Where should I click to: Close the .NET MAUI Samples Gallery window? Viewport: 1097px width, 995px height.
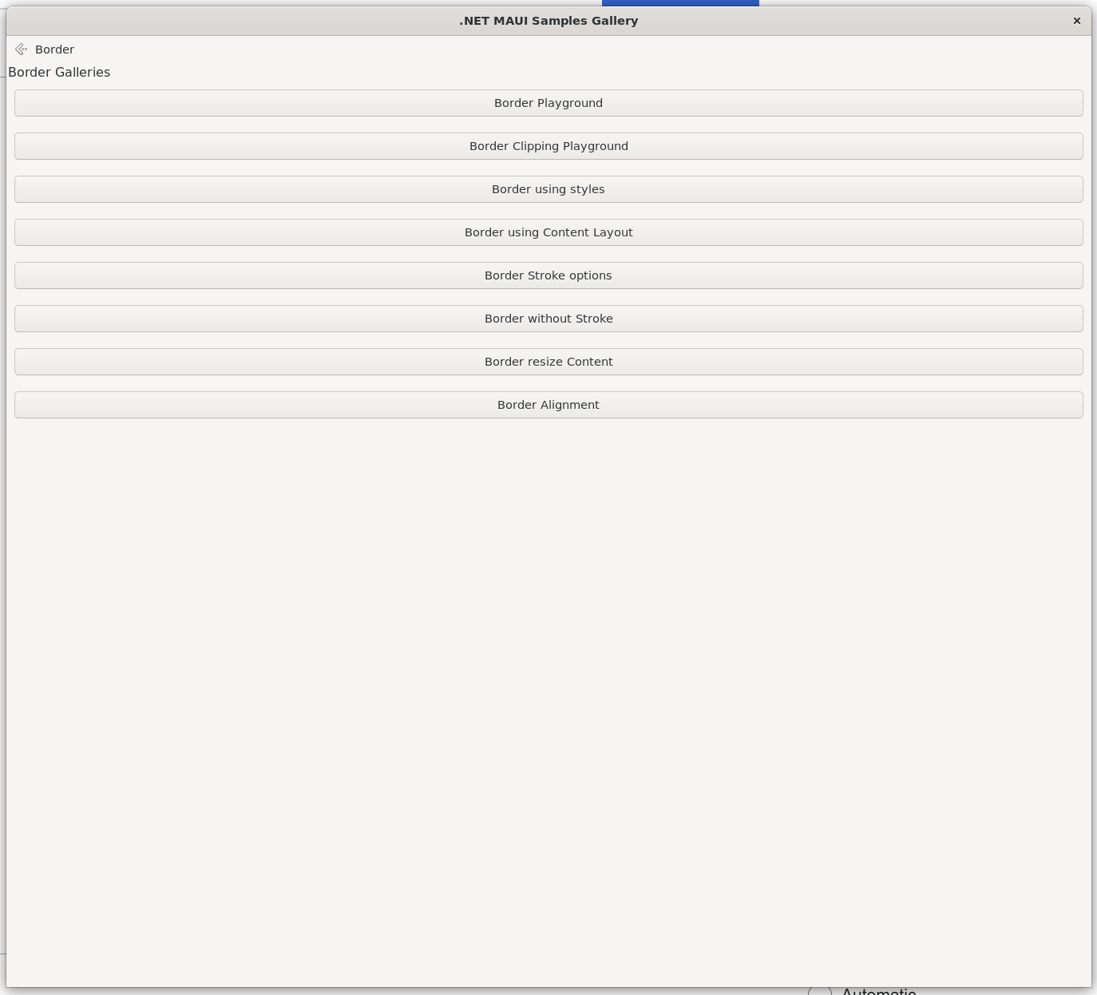click(x=1076, y=21)
